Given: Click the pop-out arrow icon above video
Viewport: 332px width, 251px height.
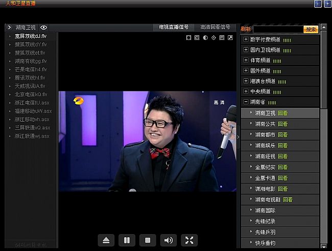Looking at the screenshot, I should (230, 38).
